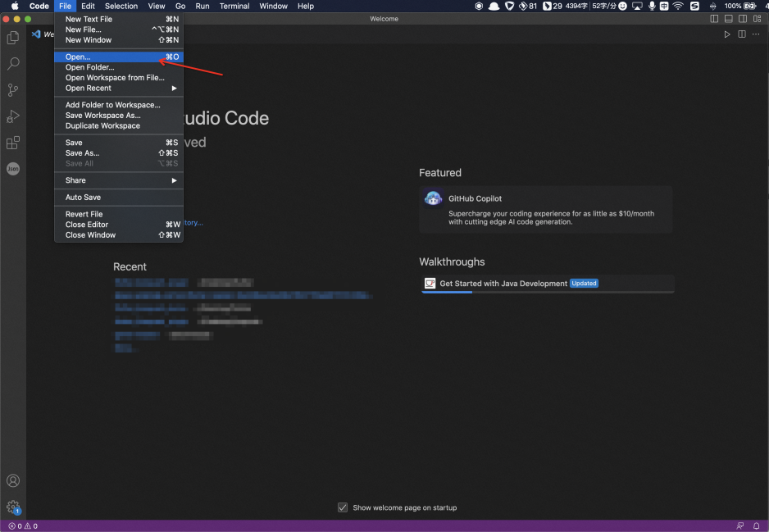The width and height of the screenshot is (769, 532).
Task: Click the feedback icon in status bar
Action: [x=740, y=526]
